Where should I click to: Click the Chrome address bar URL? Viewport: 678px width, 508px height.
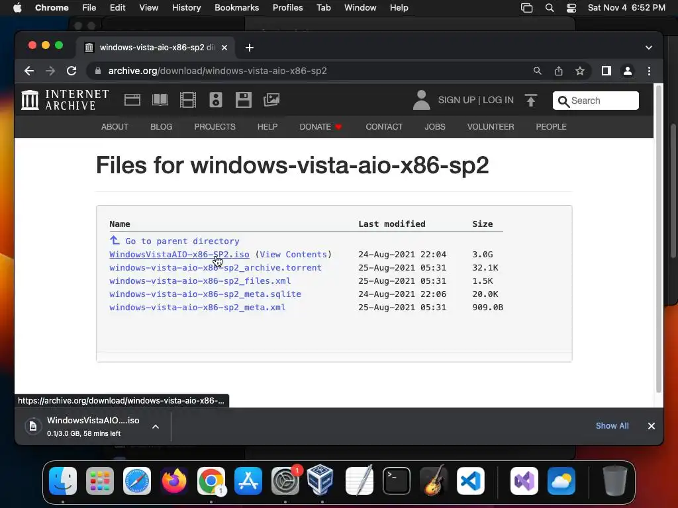pos(217,71)
